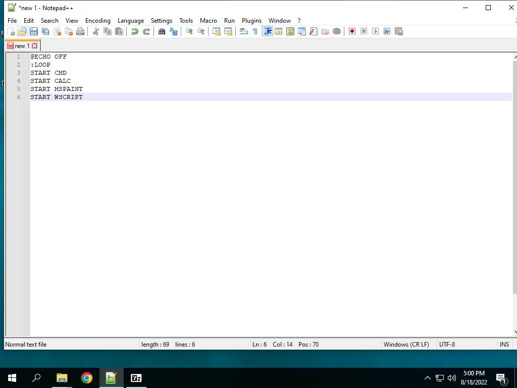The width and height of the screenshot is (517, 388).
Task: Close the "new 1" tab with its red X
Action: (x=35, y=46)
